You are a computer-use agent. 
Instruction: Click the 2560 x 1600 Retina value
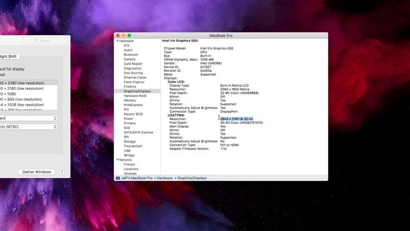(235, 89)
